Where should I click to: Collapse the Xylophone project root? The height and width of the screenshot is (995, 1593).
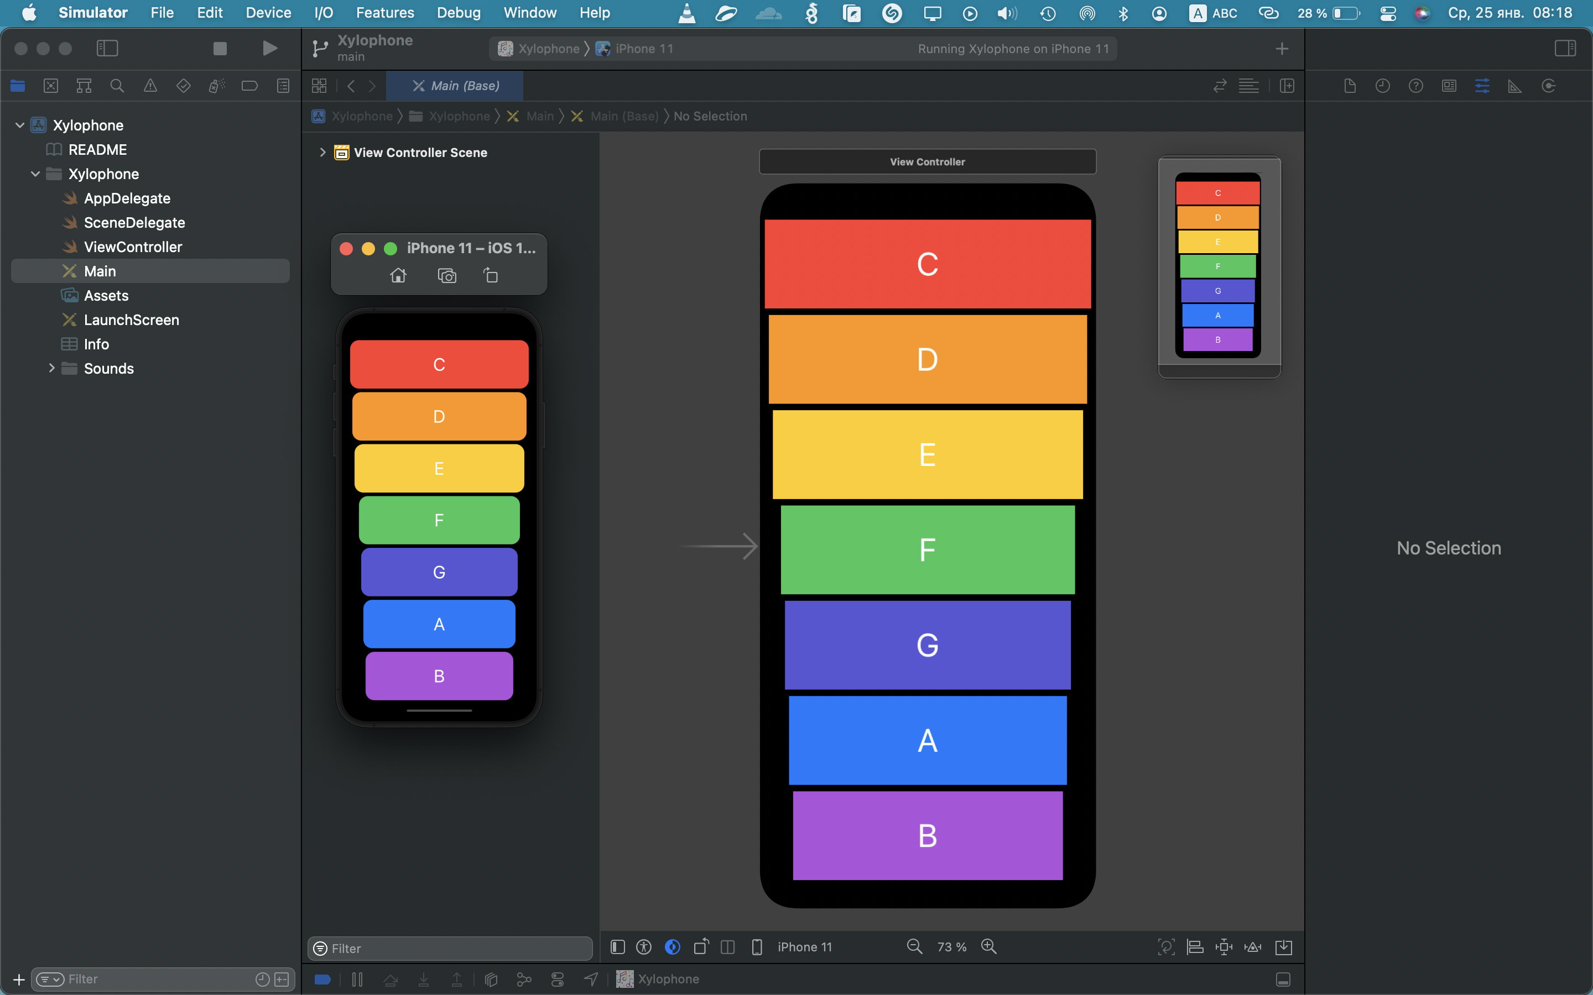click(20, 125)
